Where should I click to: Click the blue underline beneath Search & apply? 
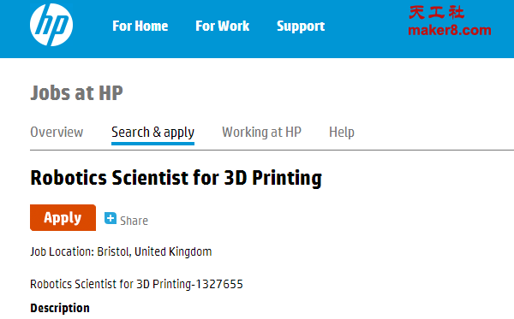[152, 144]
